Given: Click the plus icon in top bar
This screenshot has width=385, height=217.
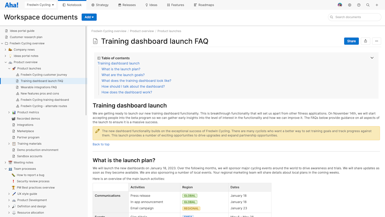Looking at the screenshot, I should 377,5.
